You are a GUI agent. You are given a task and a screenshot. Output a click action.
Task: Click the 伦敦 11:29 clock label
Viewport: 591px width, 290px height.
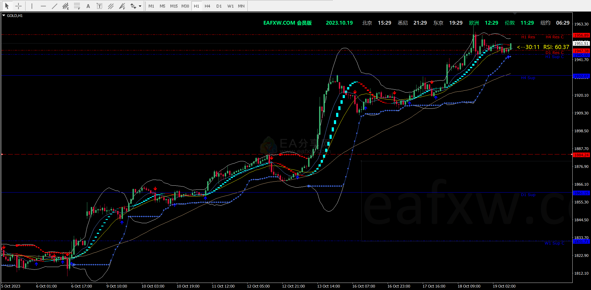(519, 23)
